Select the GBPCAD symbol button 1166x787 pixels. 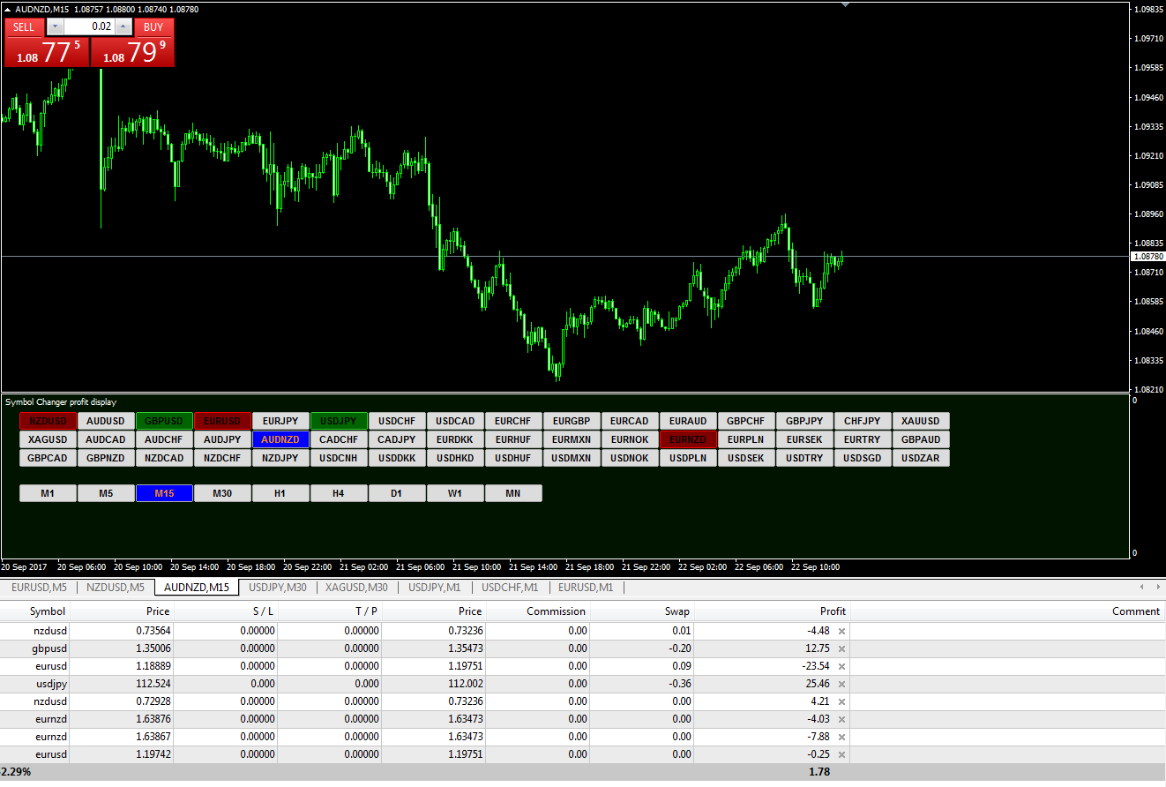click(48, 458)
